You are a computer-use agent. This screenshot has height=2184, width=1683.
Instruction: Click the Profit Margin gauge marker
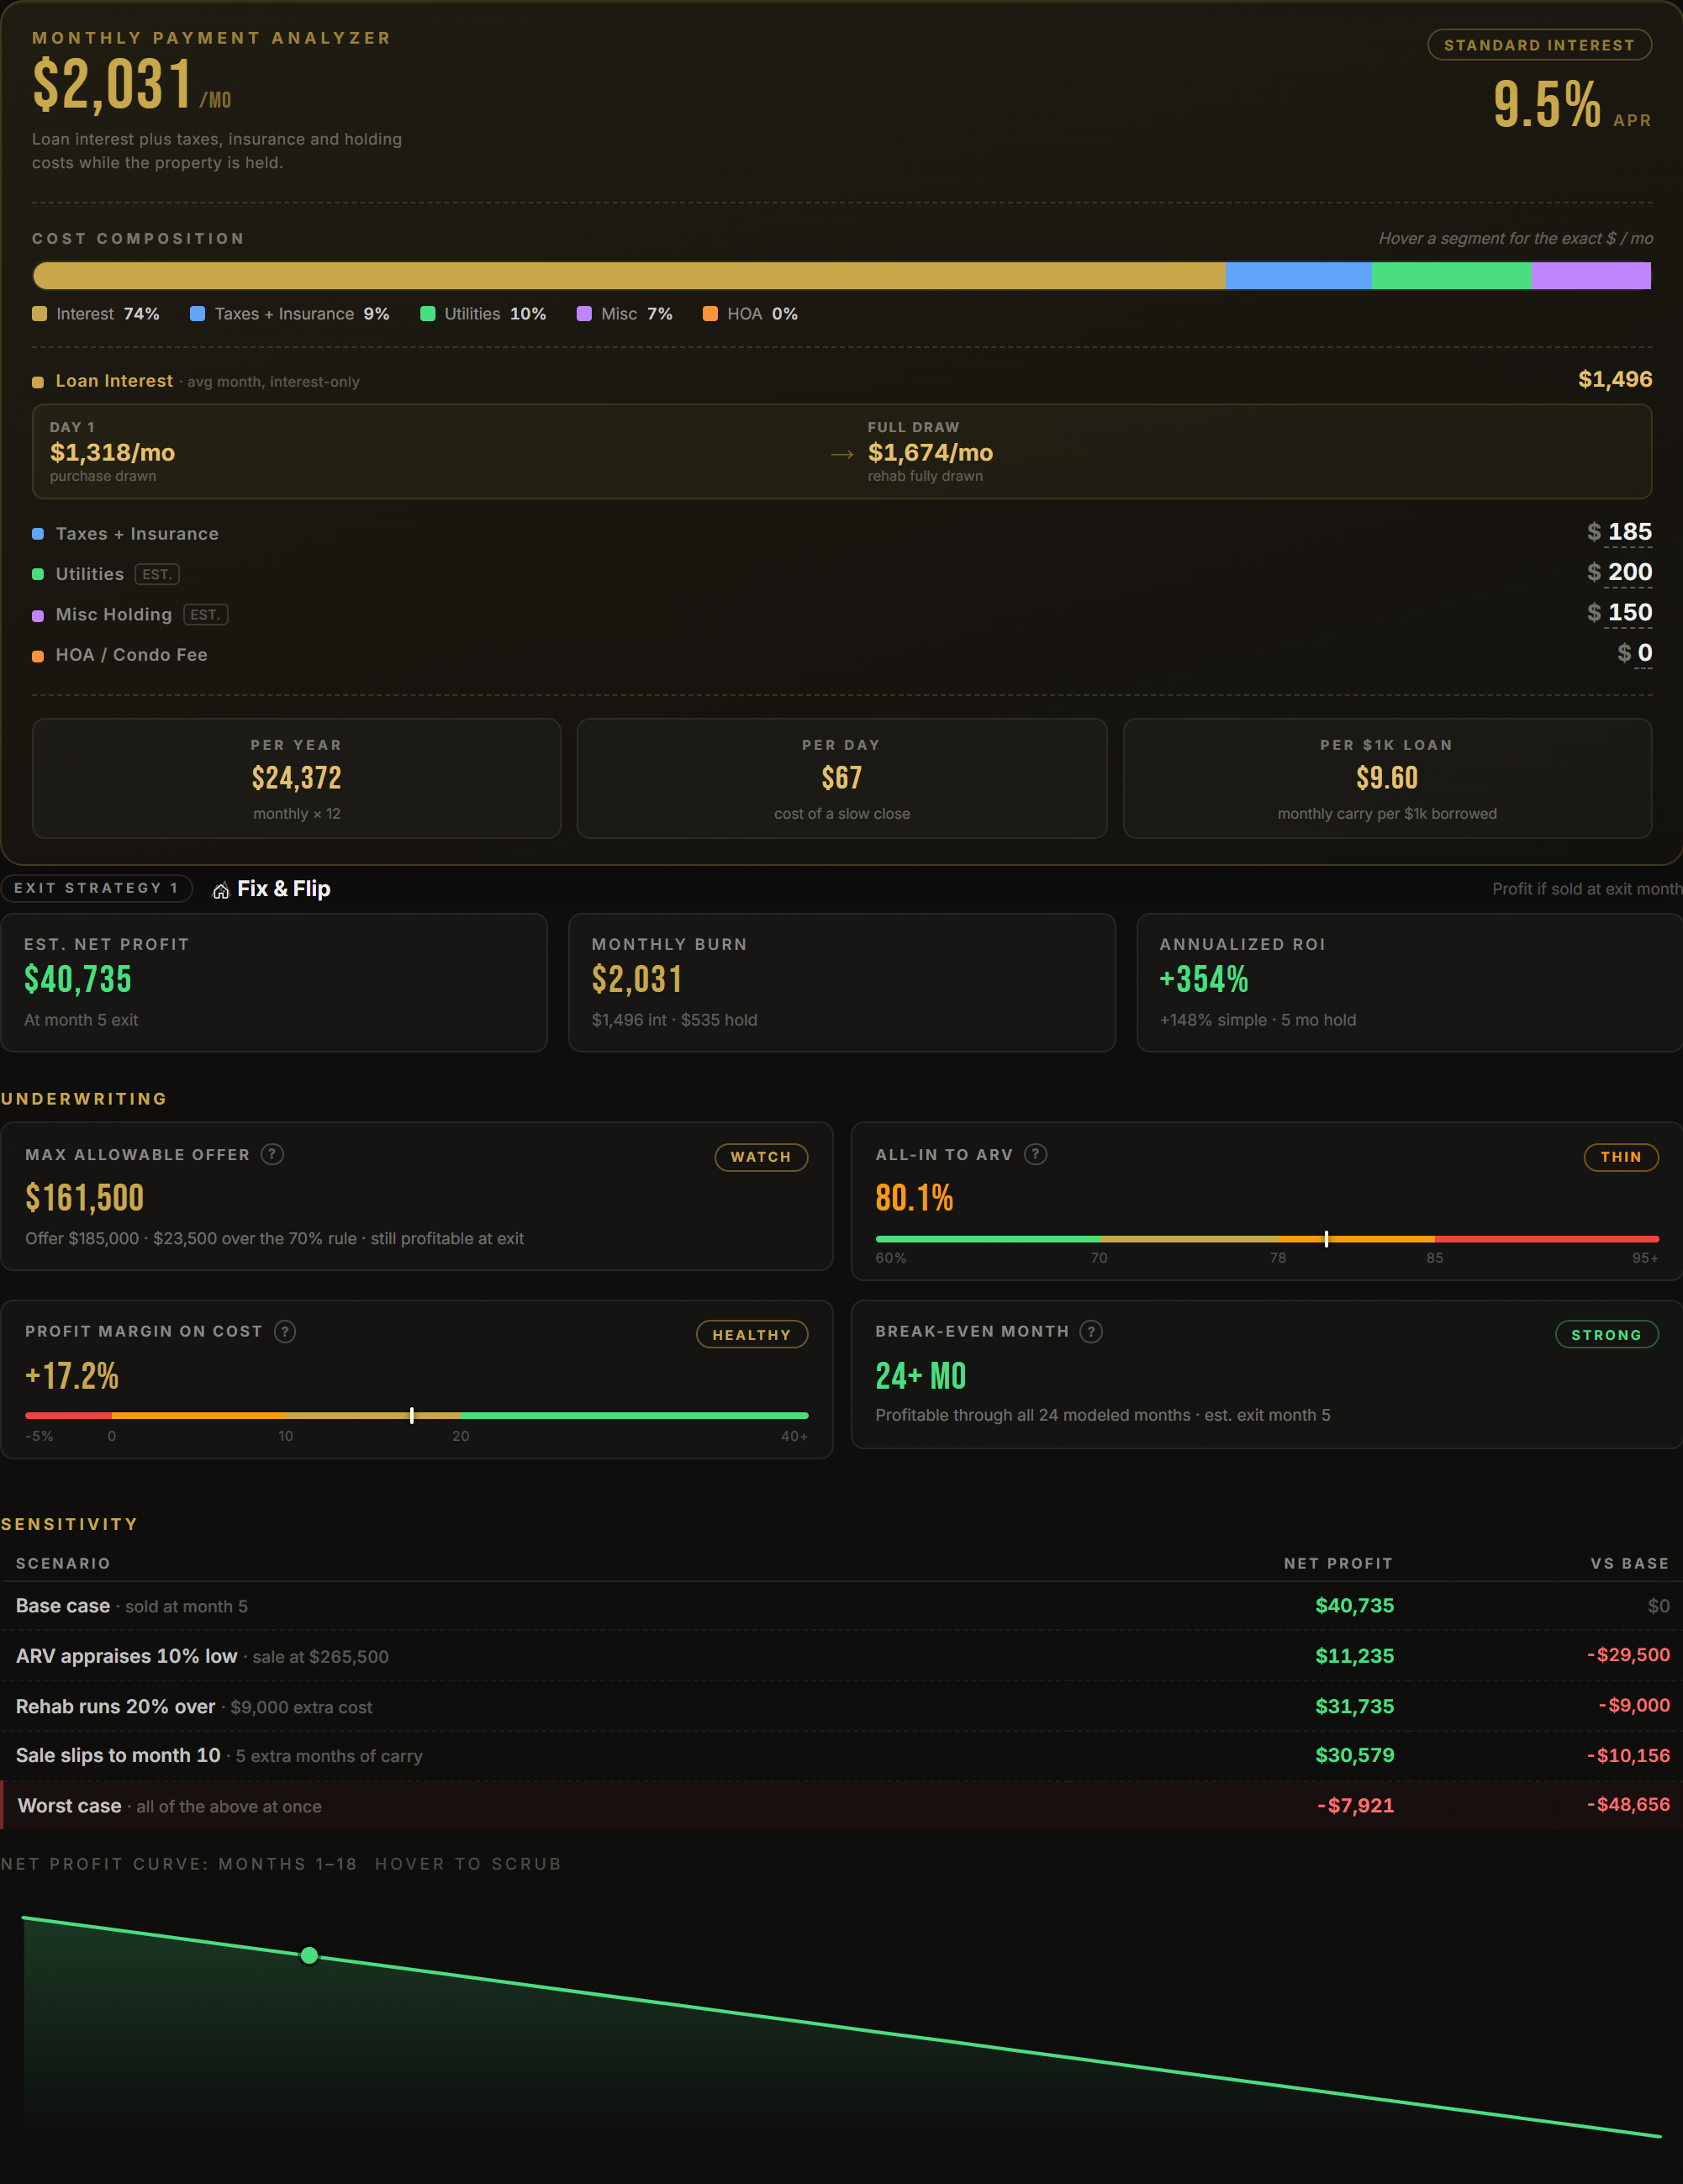(x=412, y=1416)
